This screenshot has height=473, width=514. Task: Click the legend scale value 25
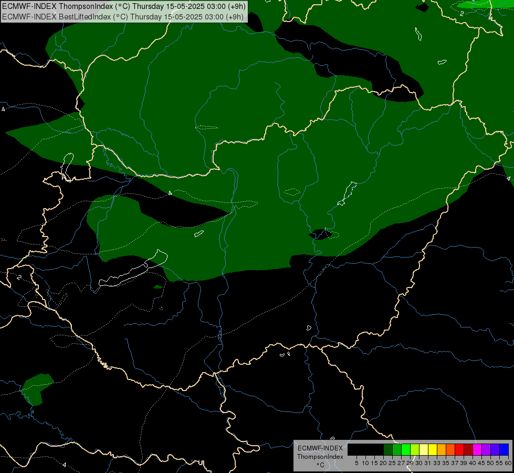(x=392, y=463)
